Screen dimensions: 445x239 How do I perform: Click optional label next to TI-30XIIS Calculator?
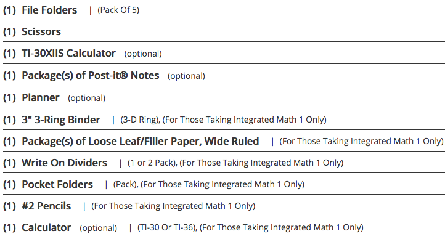click(143, 54)
